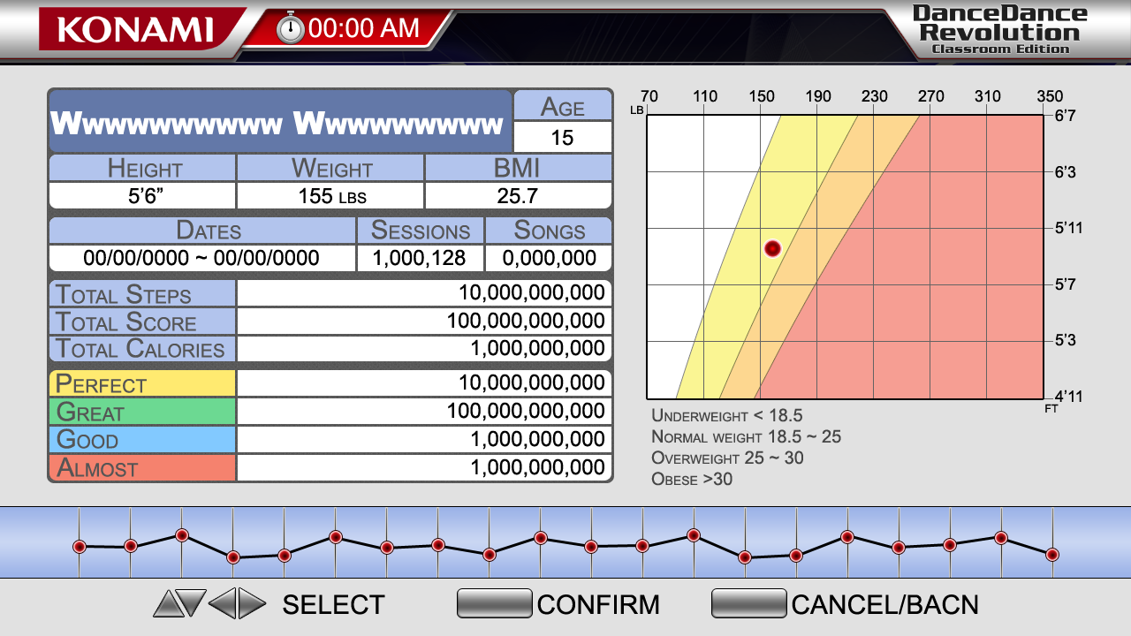Click the KONAMI logo

point(135,29)
